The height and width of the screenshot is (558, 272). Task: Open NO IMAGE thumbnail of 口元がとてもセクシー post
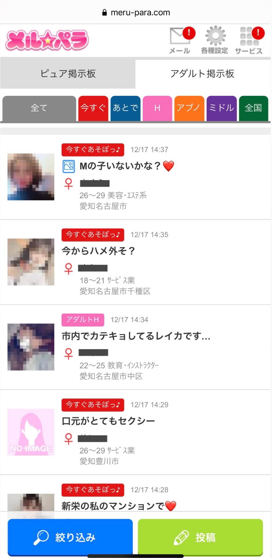(x=31, y=432)
